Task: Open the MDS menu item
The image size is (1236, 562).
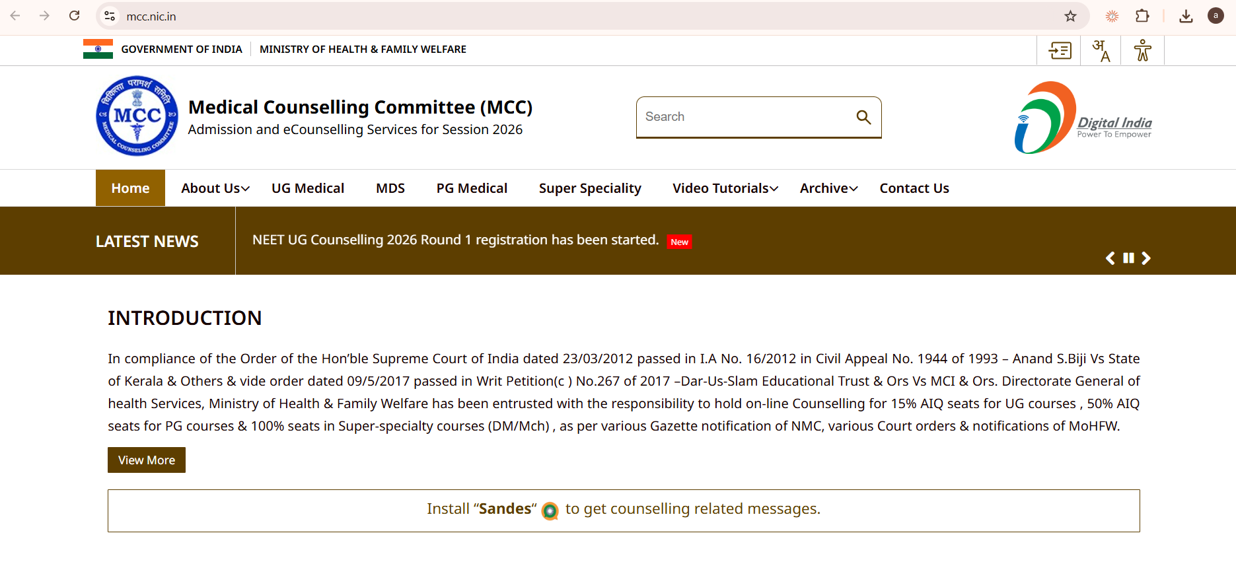Action: (x=390, y=188)
